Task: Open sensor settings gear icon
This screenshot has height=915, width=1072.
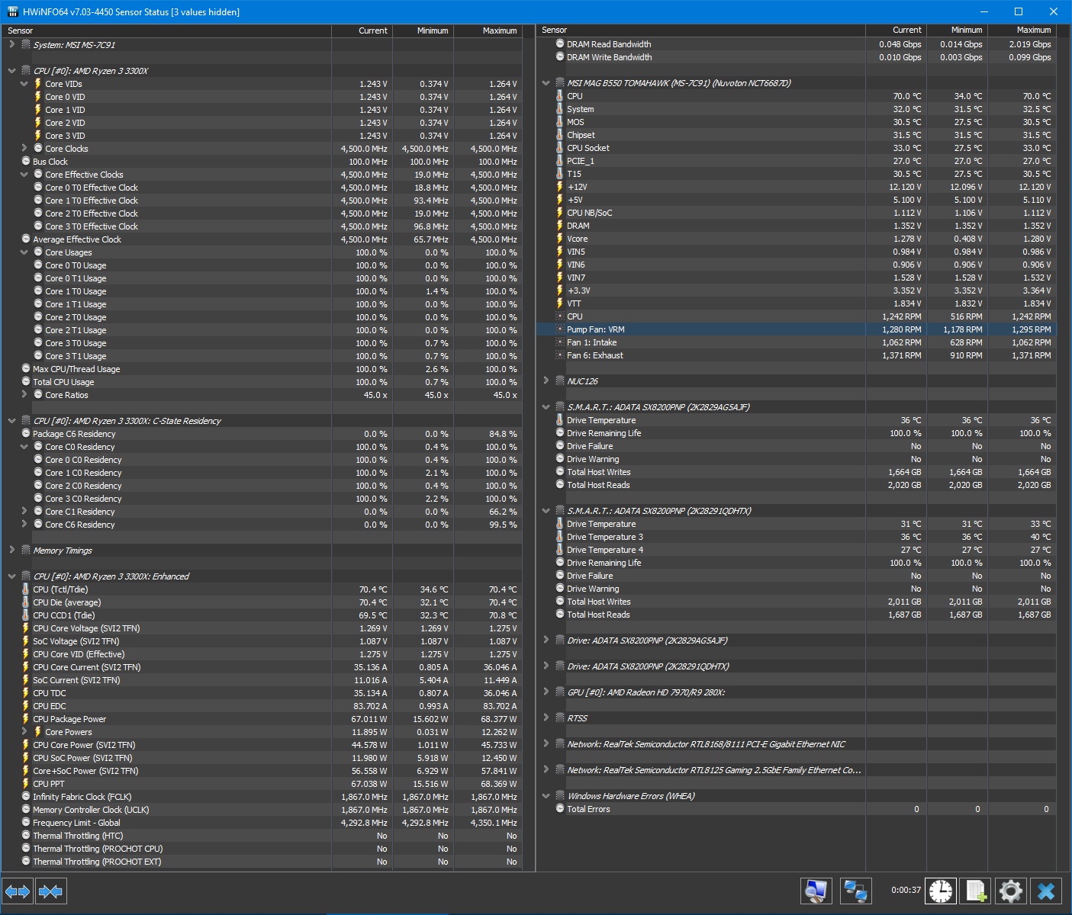Action: pyautogui.click(x=1010, y=891)
